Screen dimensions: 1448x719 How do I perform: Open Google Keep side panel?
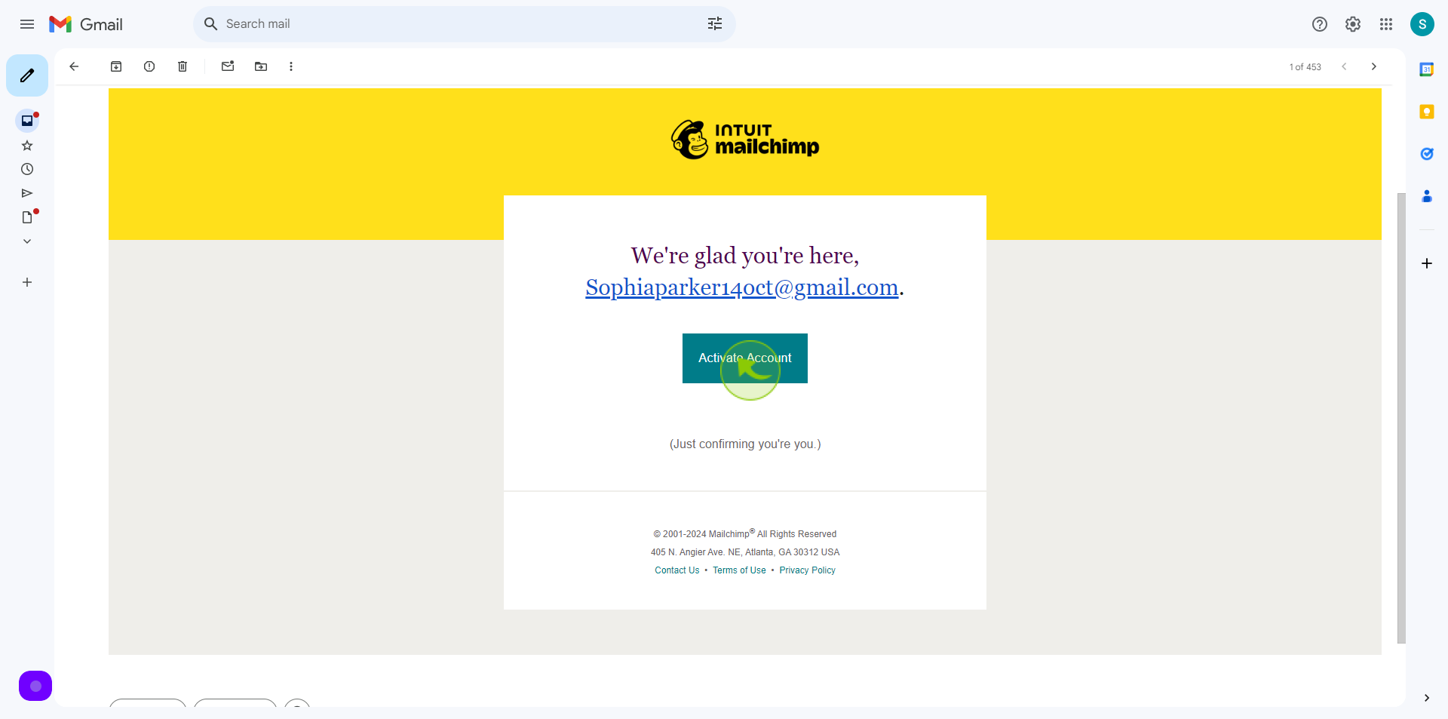(1427, 112)
